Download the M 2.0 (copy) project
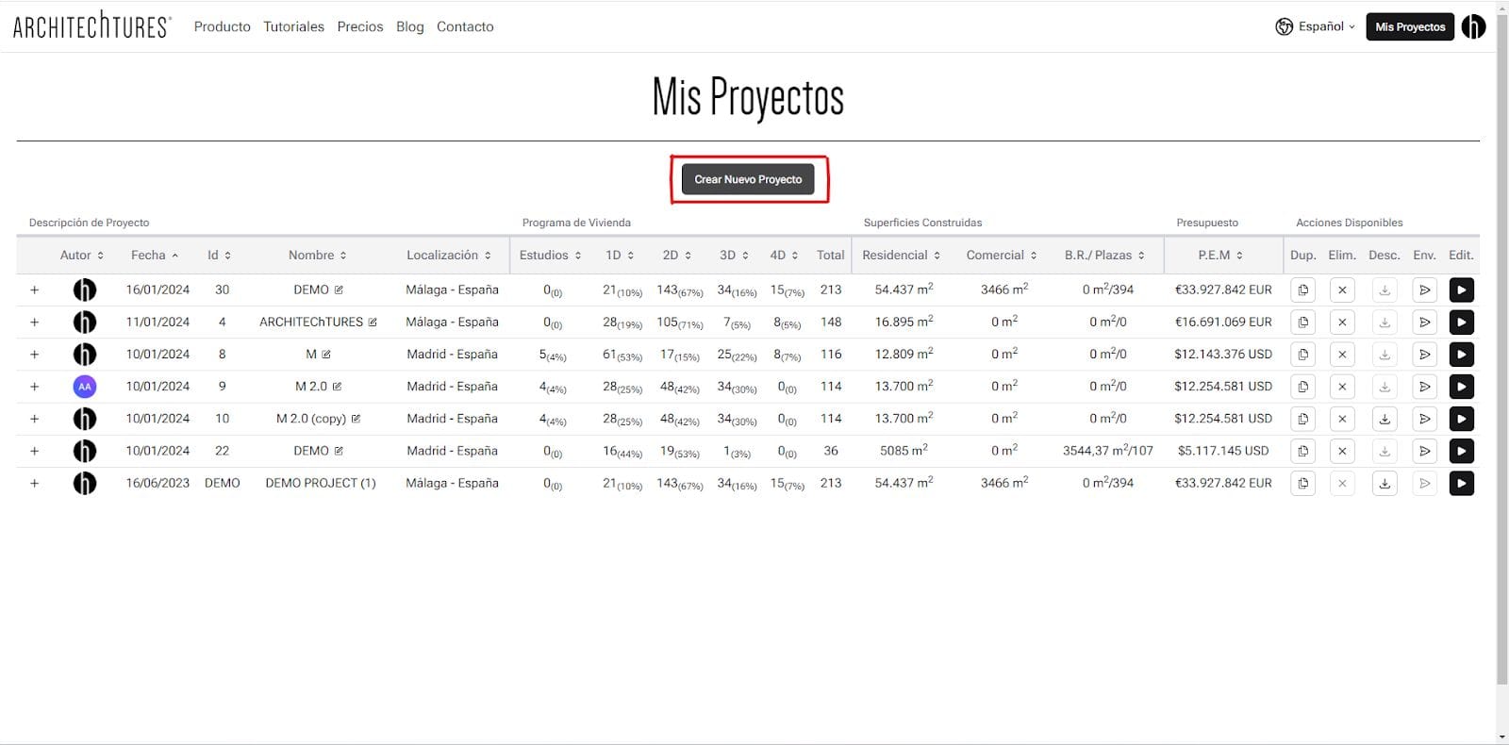This screenshot has height=745, width=1509. coord(1385,419)
